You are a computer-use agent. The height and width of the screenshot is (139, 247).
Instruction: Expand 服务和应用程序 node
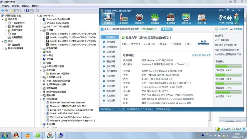pyautogui.click(x=3, y=48)
